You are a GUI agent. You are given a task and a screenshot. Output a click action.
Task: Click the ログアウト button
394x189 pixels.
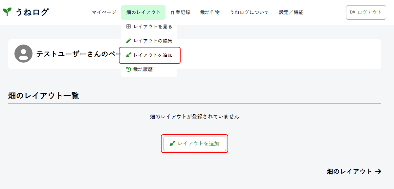point(366,12)
